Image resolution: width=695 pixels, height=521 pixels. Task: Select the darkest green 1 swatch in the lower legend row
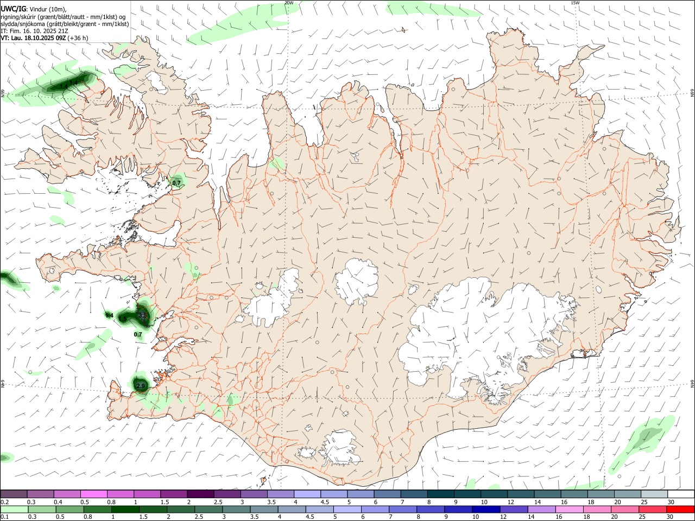click(125, 510)
